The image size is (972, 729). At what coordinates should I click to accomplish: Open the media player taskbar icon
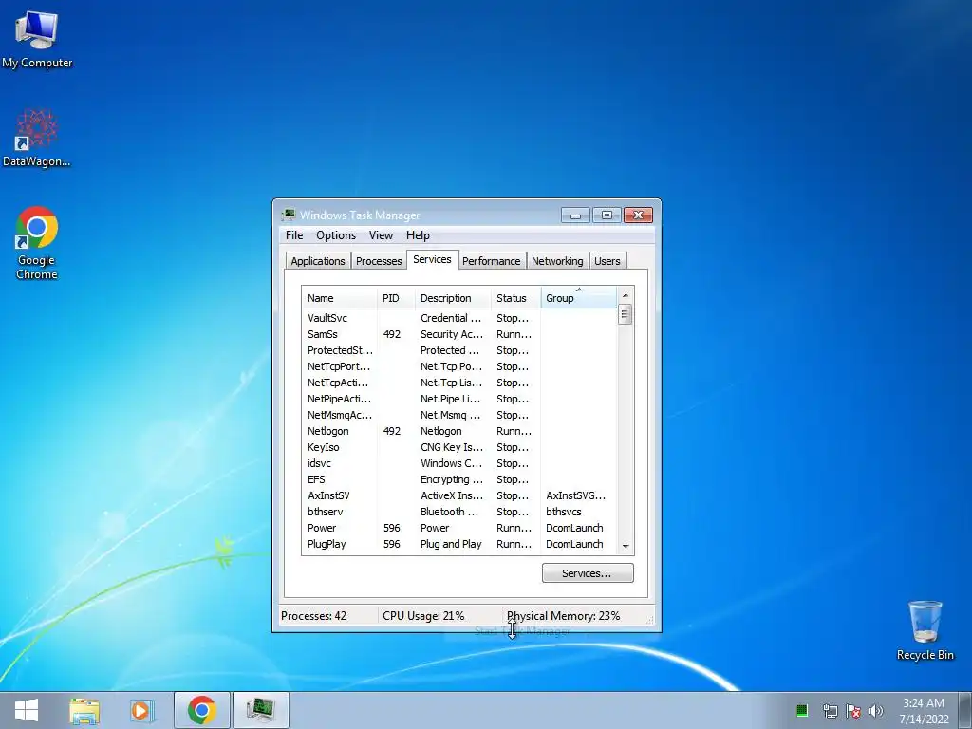click(x=141, y=711)
